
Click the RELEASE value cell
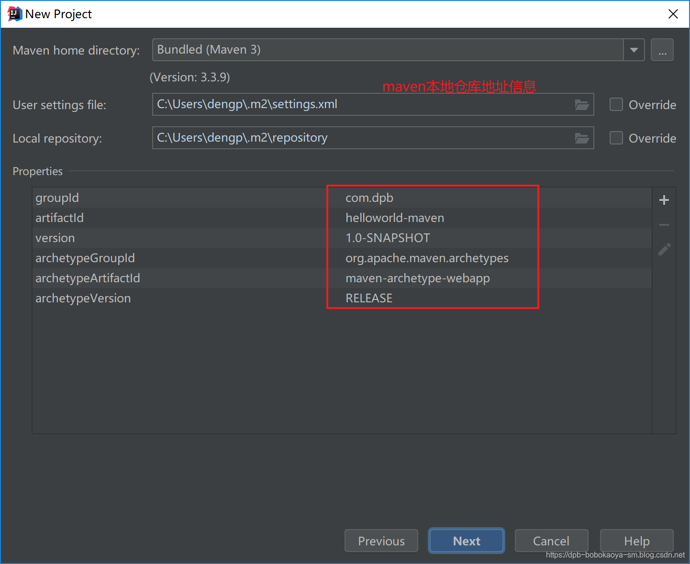(x=369, y=299)
